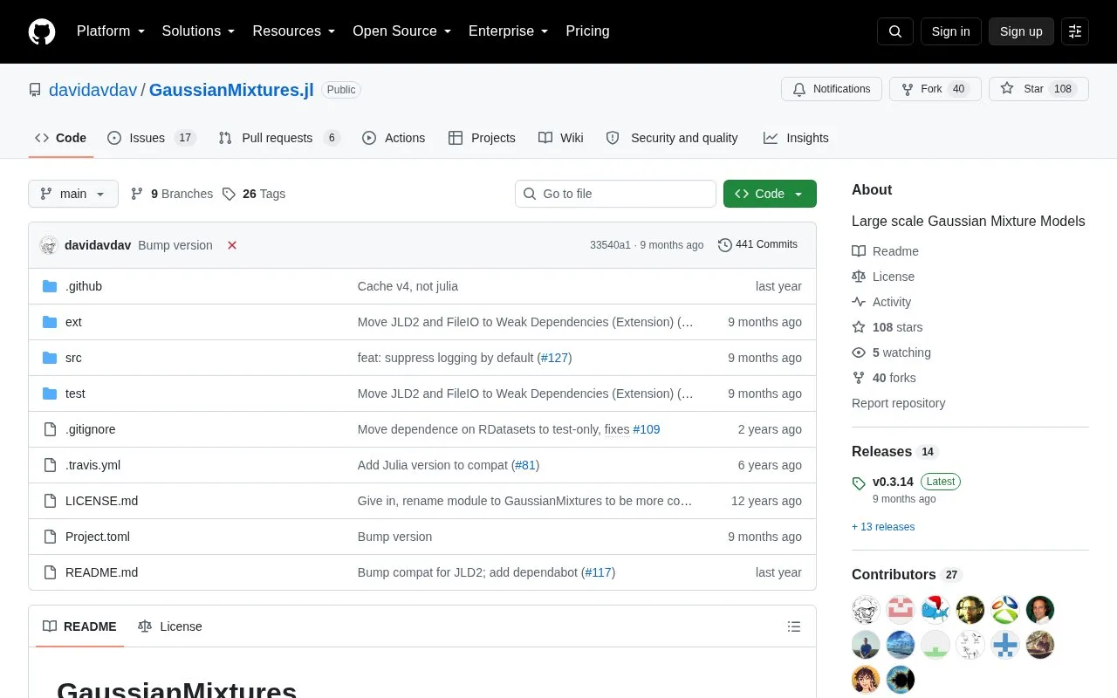This screenshot has height=698, width=1117.
Task: View the 9 Branches link
Action: coord(172,194)
